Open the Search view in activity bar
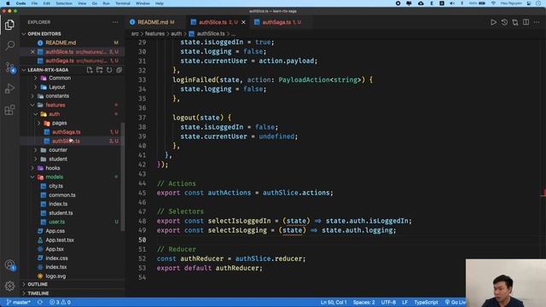This screenshot has width=546, height=307. [9, 45]
